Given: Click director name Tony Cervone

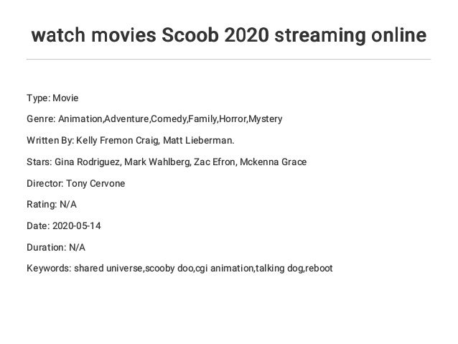Looking at the screenshot, I should 95,183.
